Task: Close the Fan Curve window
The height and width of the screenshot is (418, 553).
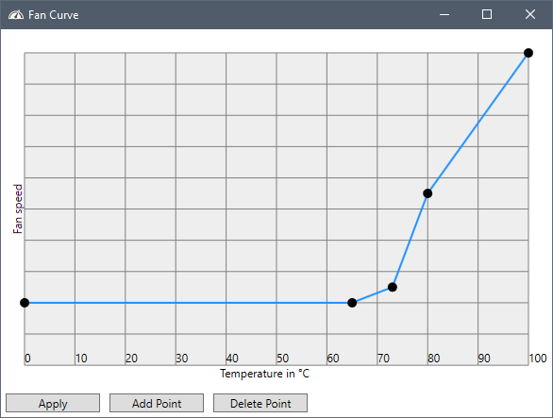Action: 530,14
